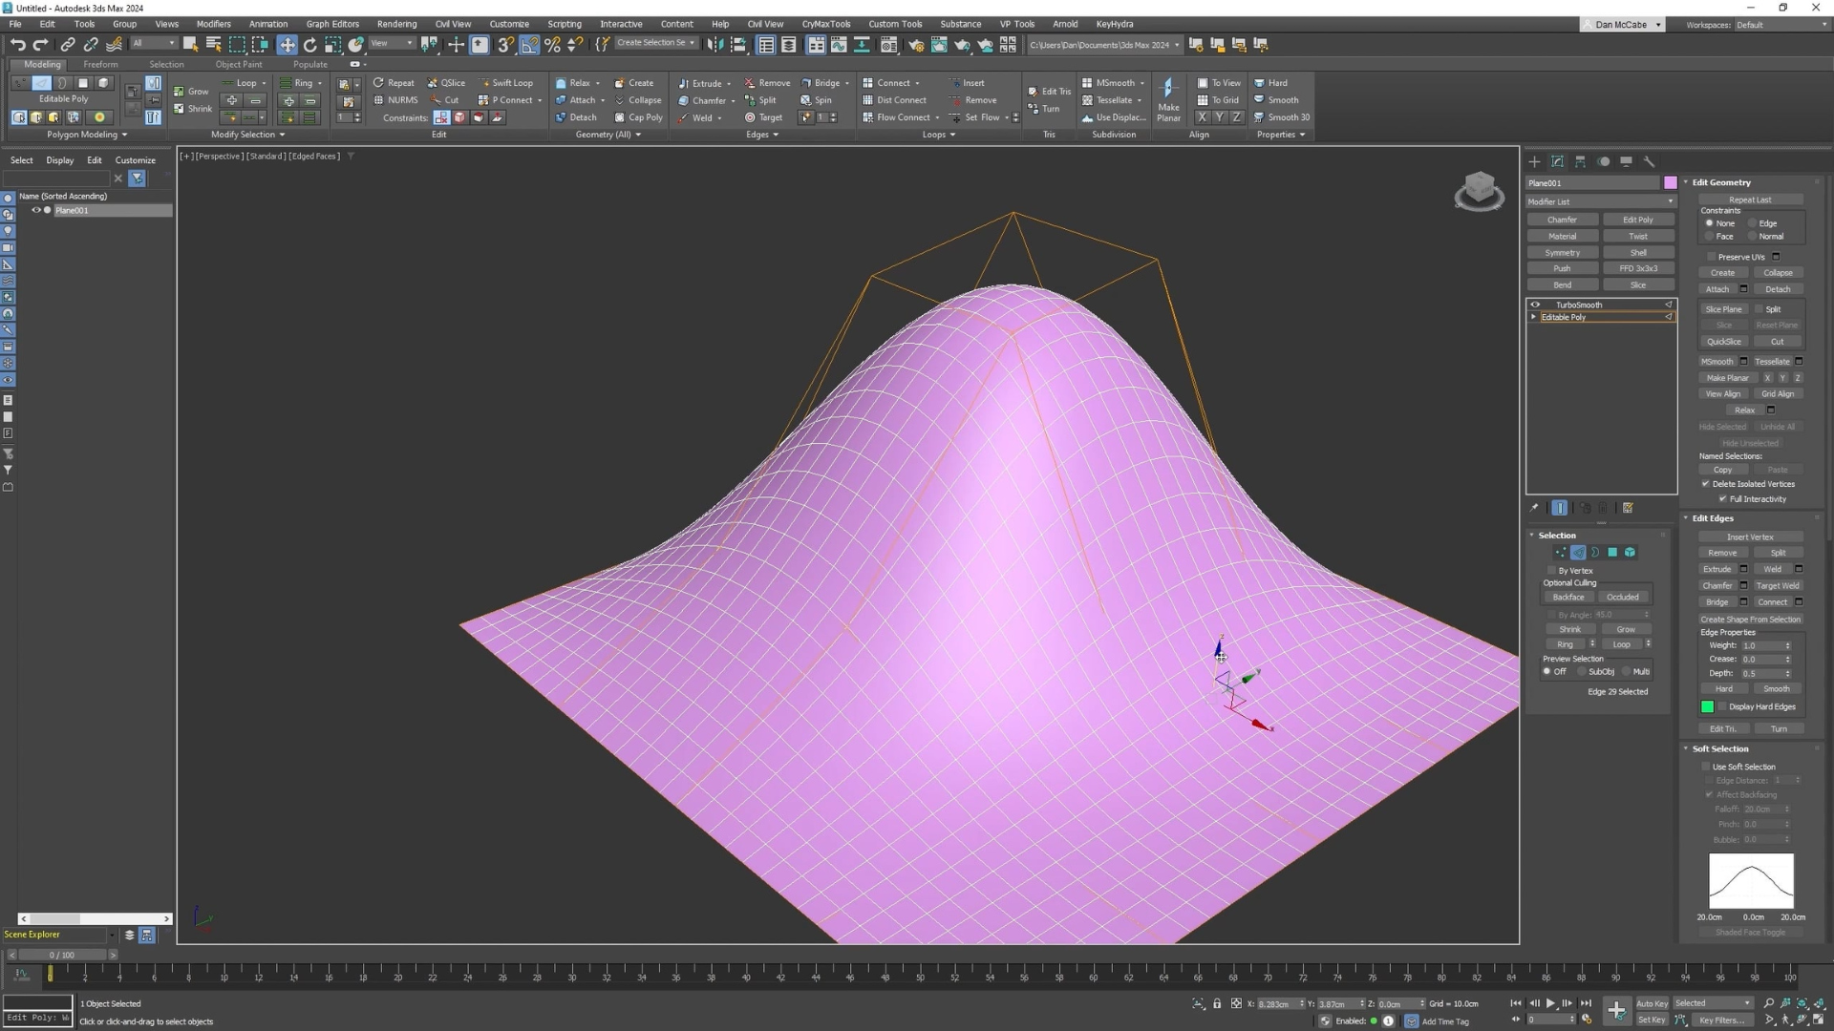Viewport: 1834px width, 1031px height.
Task: Uncheck Delete Isolated Vertices
Action: pos(1705,484)
